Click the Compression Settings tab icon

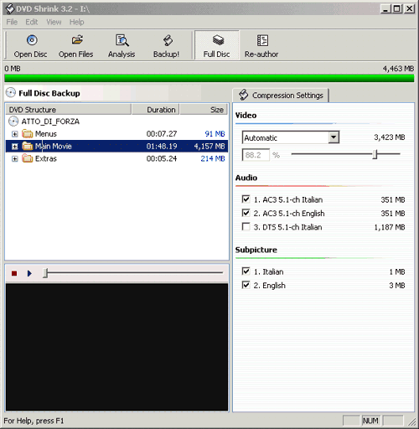point(244,95)
